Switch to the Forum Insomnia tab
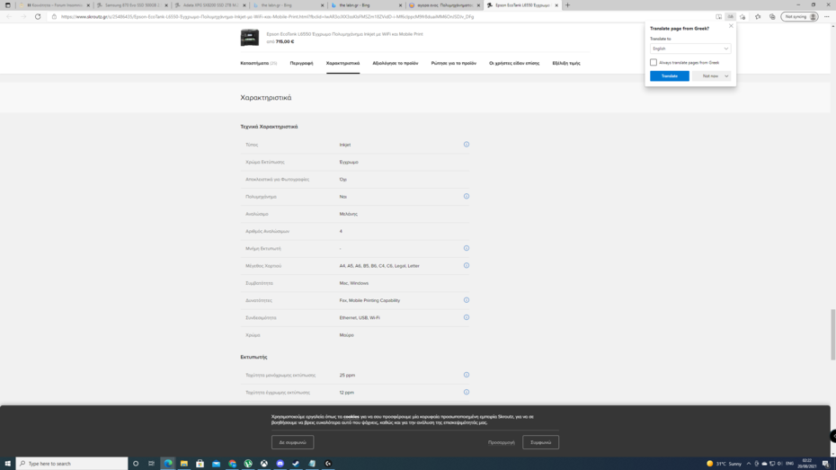 [54, 5]
